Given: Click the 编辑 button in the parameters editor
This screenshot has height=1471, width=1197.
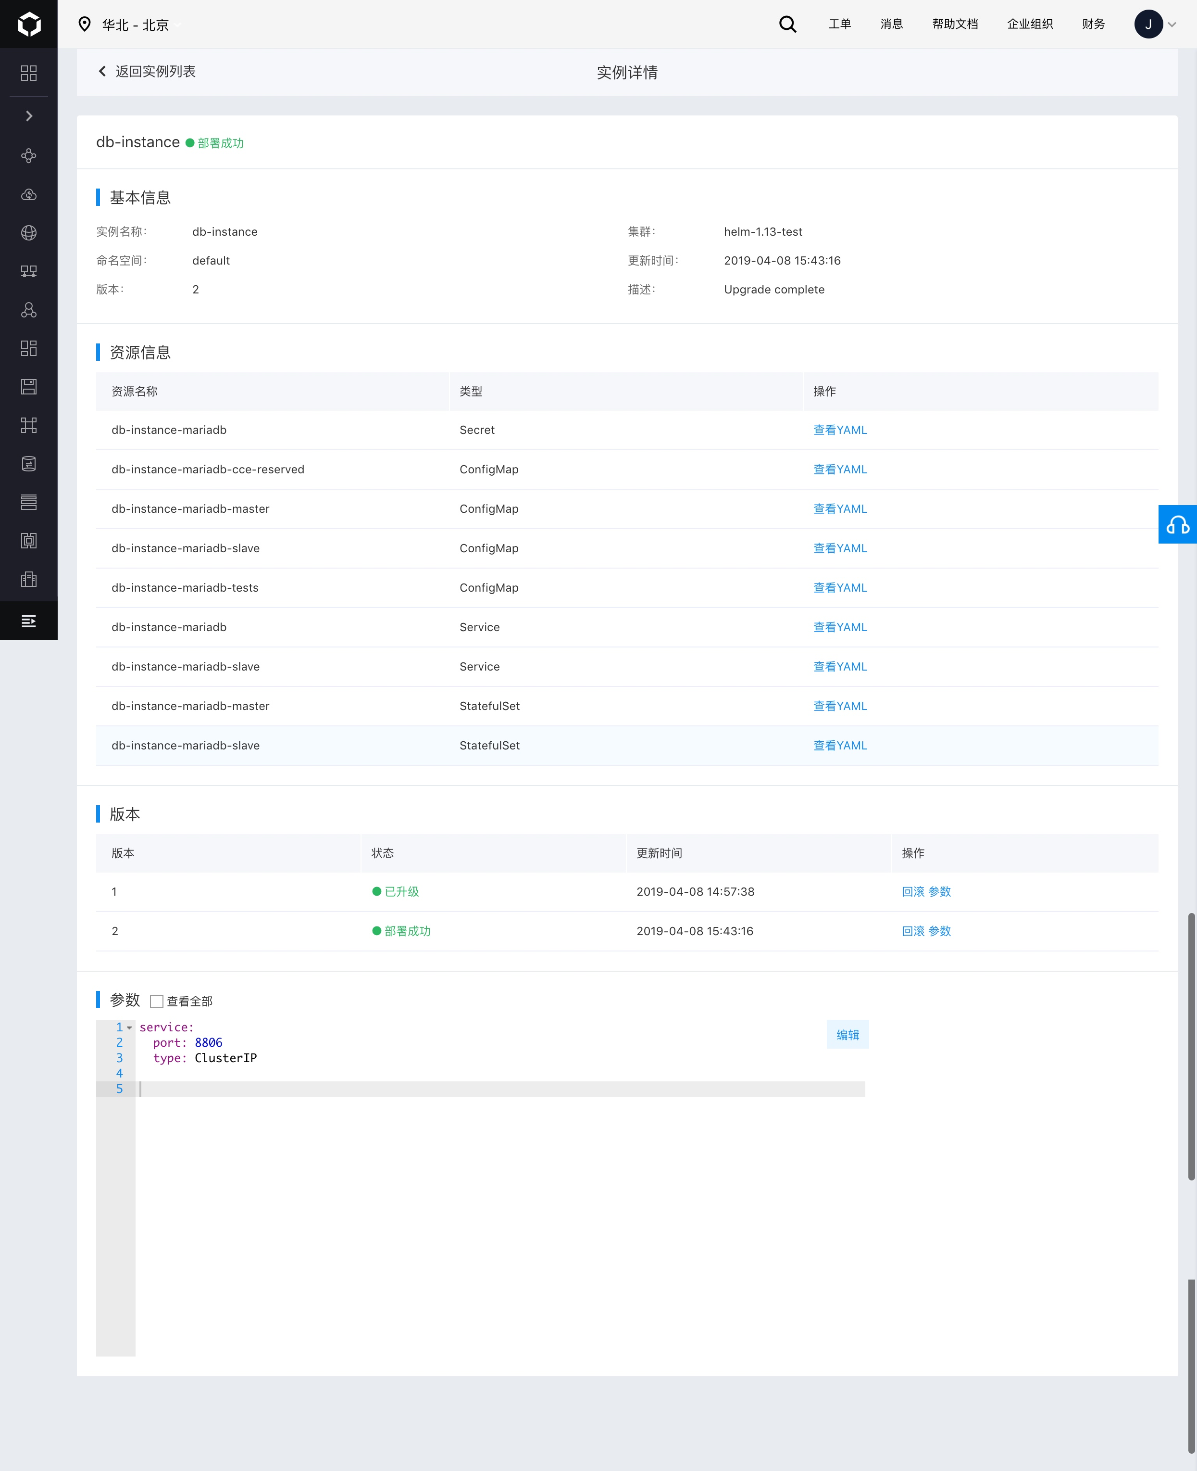Looking at the screenshot, I should (848, 1034).
